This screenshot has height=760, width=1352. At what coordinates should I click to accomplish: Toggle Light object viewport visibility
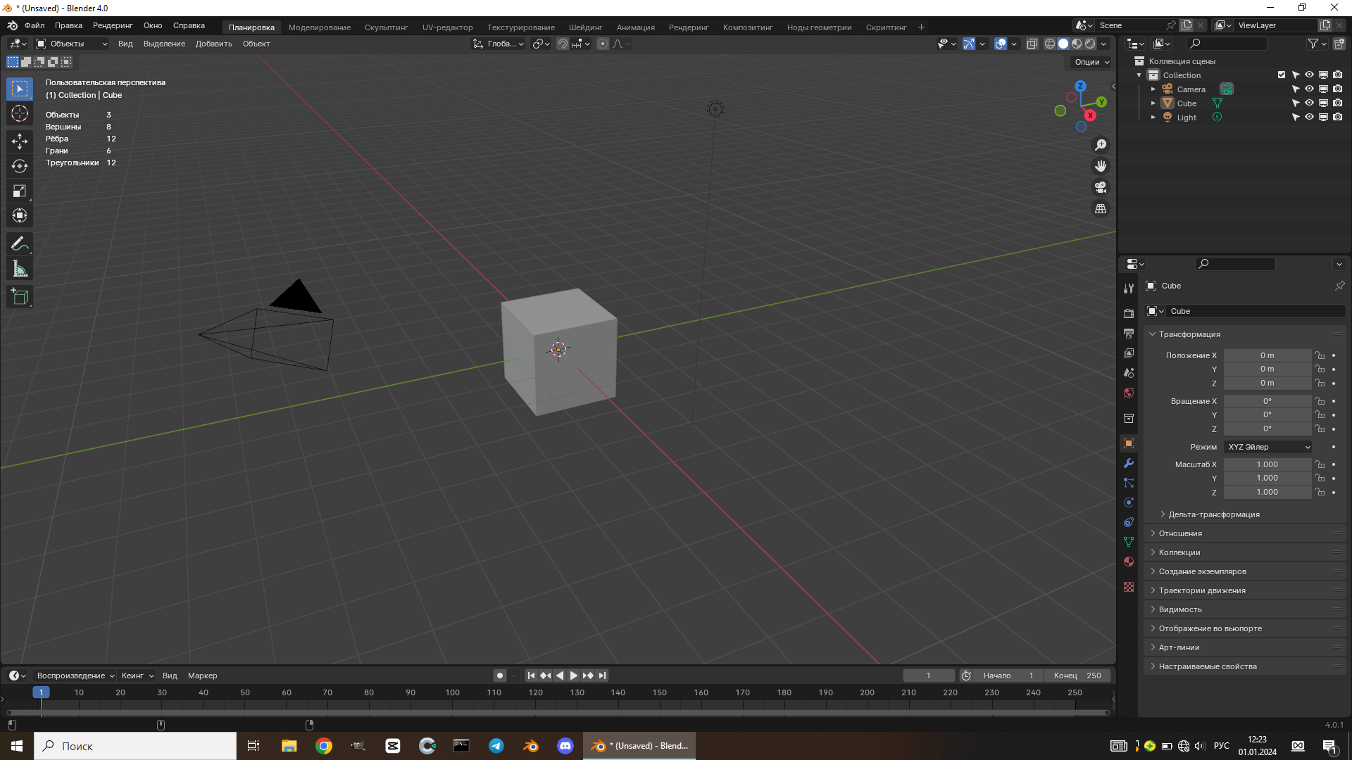pyautogui.click(x=1309, y=117)
